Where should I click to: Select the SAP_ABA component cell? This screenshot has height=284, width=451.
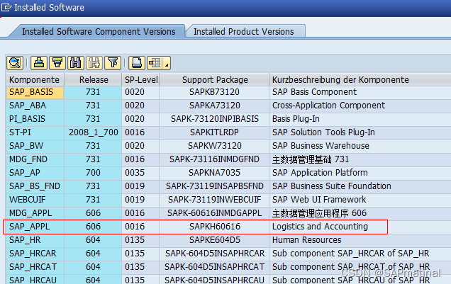point(35,106)
